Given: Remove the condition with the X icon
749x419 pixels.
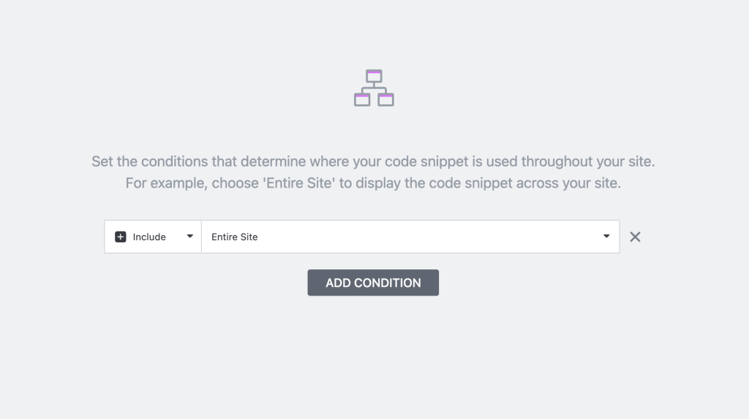Looking at the screenshot, I should point(635,237).
